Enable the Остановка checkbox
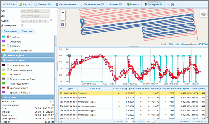This screenshot has height=124, width=209. pos(8,41)
